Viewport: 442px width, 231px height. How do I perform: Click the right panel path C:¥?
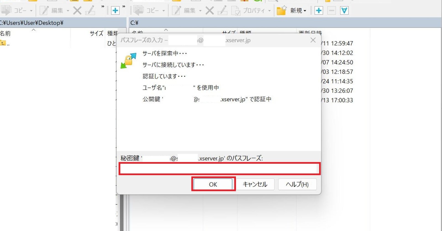(135, 23)
